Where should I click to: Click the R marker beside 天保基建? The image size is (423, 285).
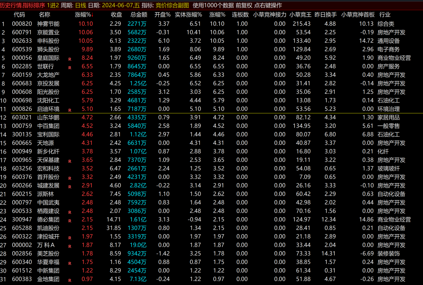pyautogui.click(x=70, y=161)
